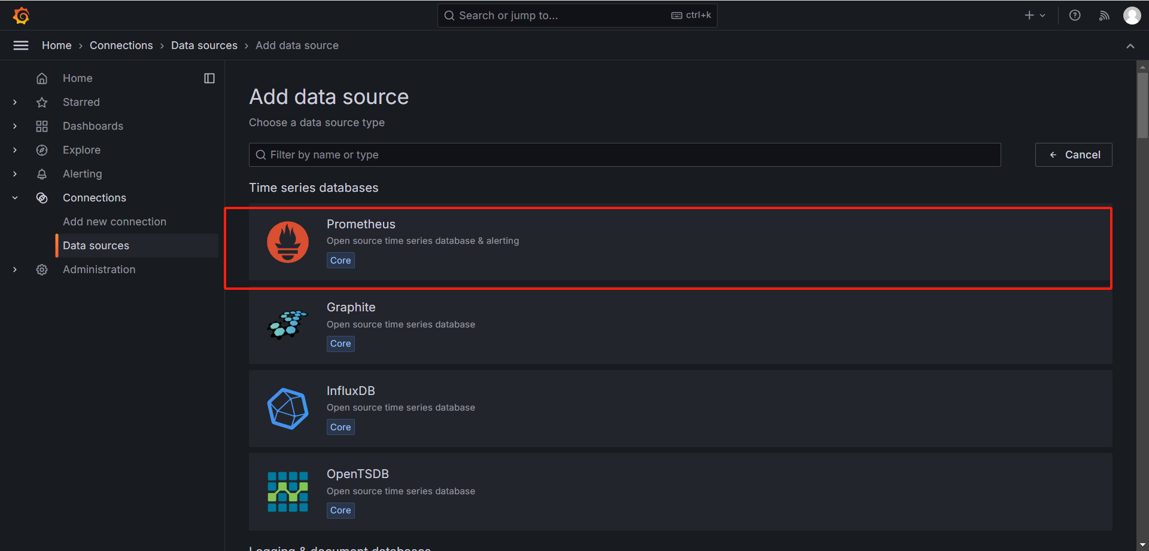Click the Prometheus flame logo
The width and height of the screenshot is (1149, 551).
[288, 242]
